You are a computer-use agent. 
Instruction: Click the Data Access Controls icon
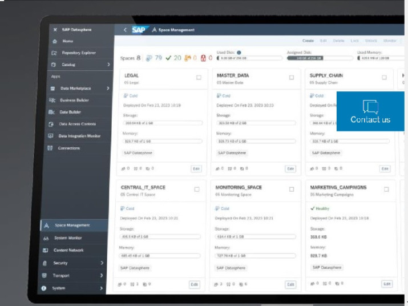[51, 124]
